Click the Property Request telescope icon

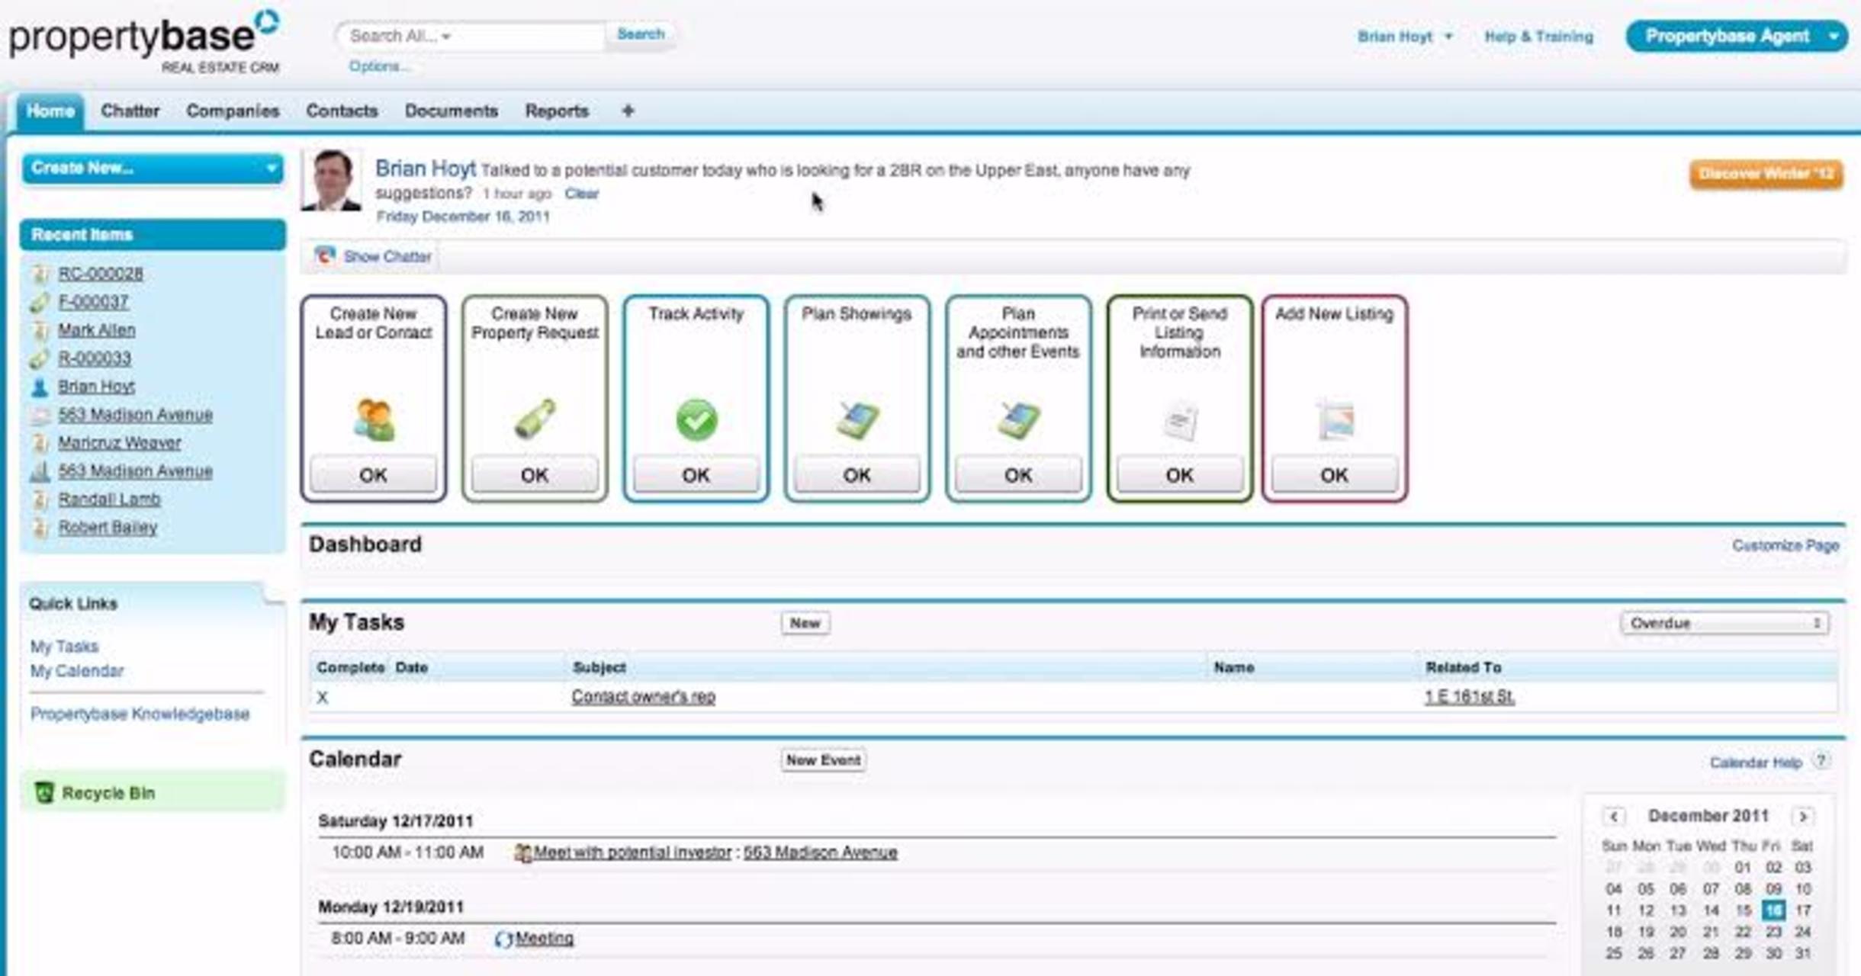coord(535,418)
